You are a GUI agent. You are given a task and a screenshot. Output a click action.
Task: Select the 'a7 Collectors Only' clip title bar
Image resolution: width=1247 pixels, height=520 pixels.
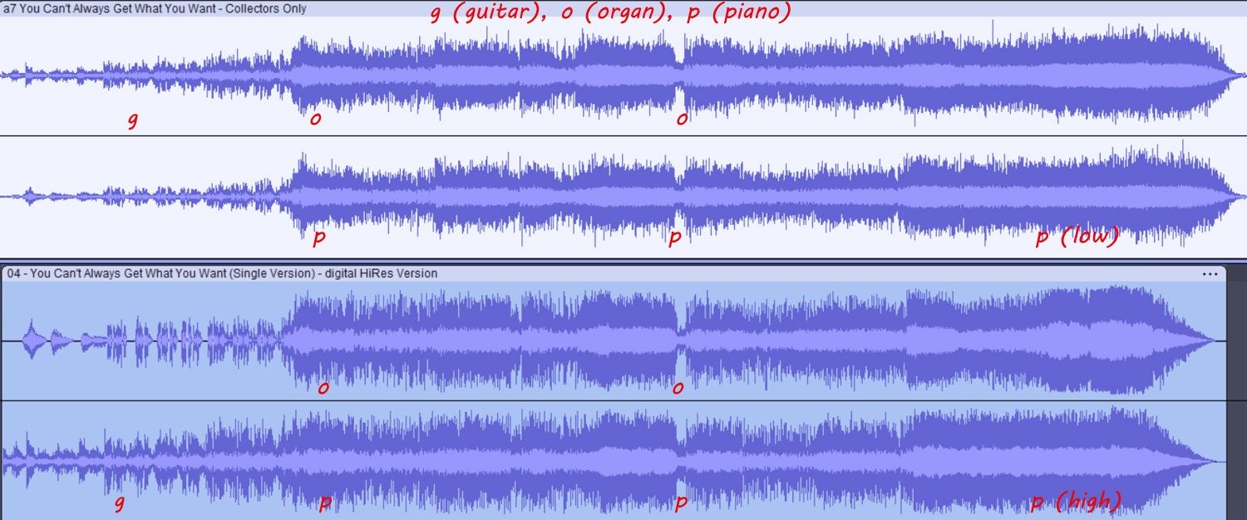coord(155,9)
